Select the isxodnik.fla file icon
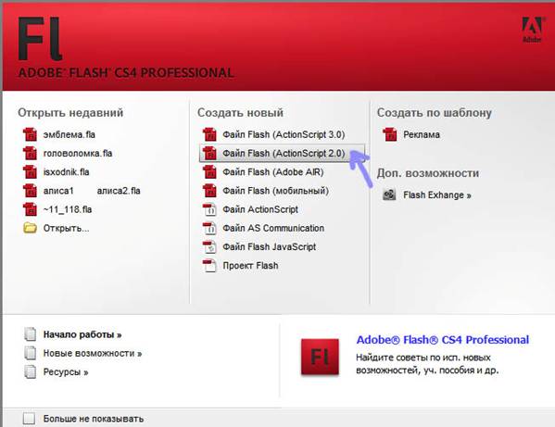Screen dimensions: 555x427 point(30,172)
